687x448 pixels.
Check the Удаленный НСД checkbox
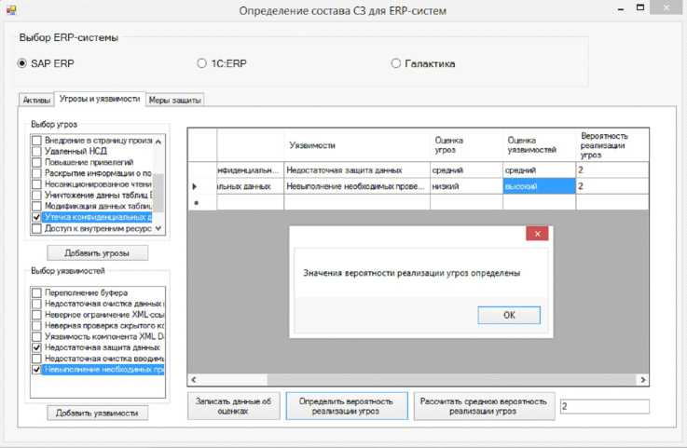[x=36, y=152]
